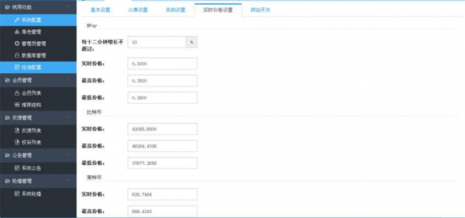Click the user icon beside 会员列表
The image size is (465, 218).
point(17,93)
